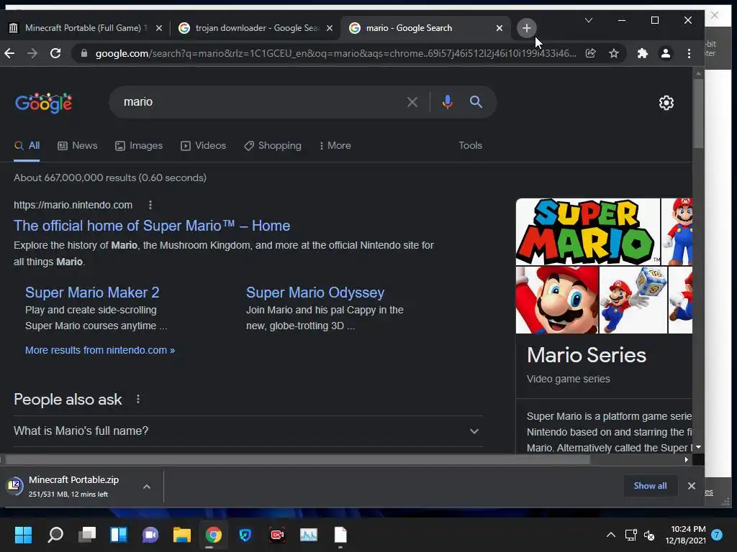Open File Explorer from taskbar

(182, 535)
